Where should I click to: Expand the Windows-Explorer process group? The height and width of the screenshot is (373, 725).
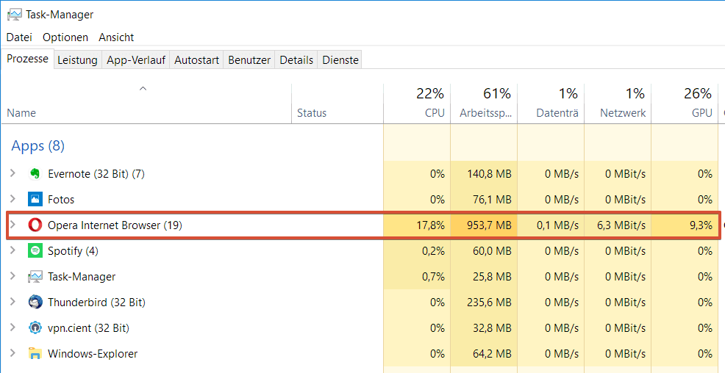click(13, 353)
